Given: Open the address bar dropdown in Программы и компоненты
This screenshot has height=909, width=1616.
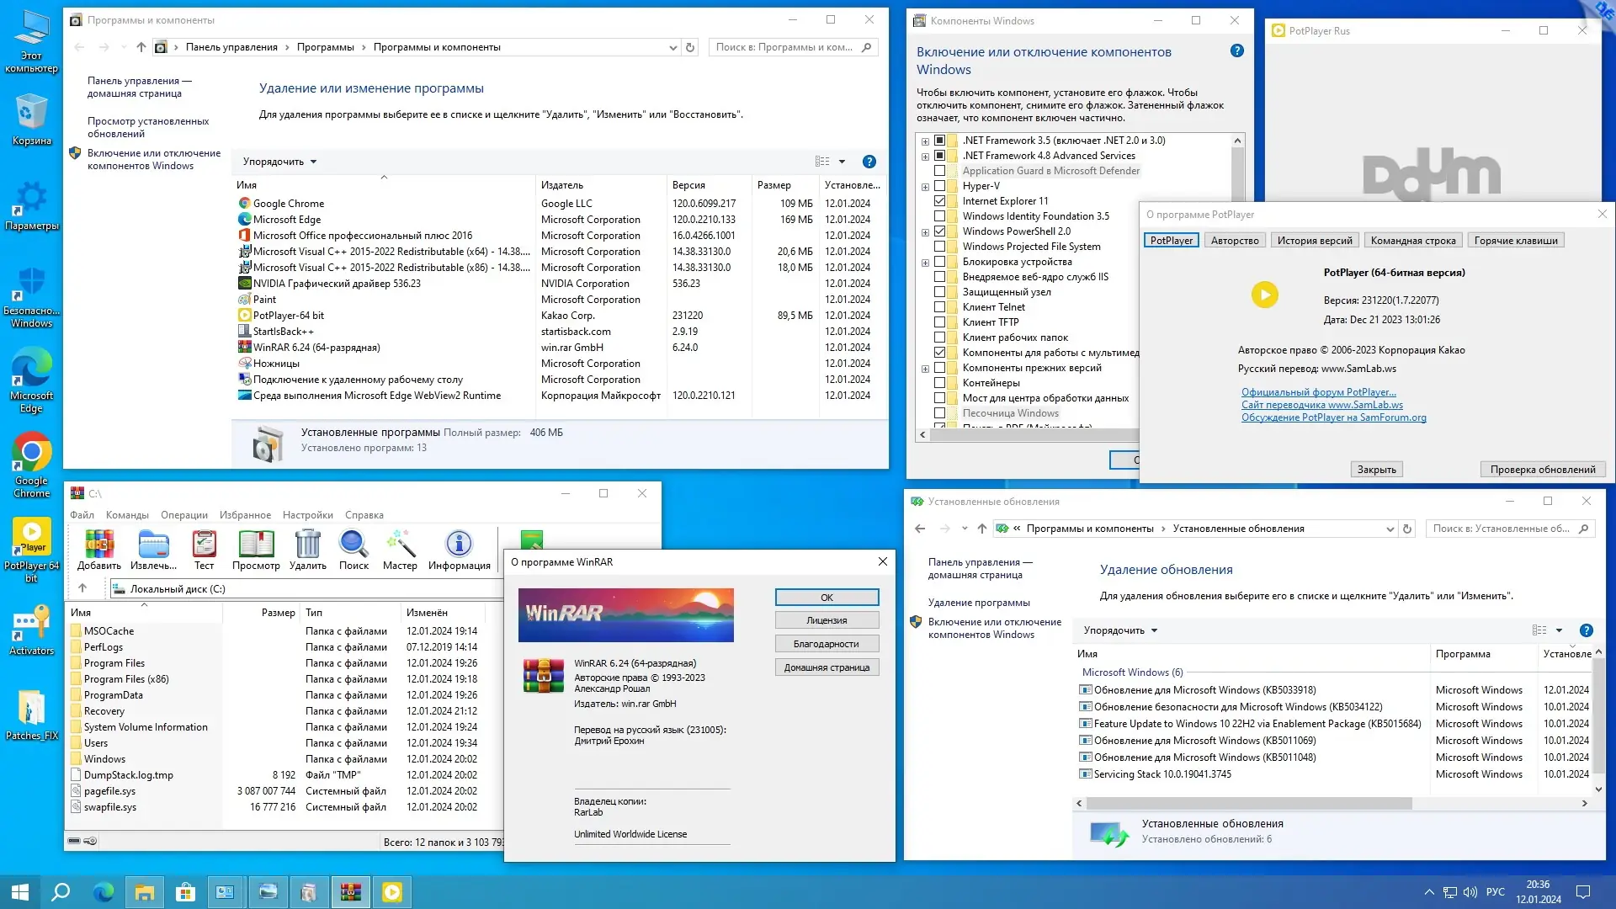Looking at the screenshot, I should [x=672, y=47].
